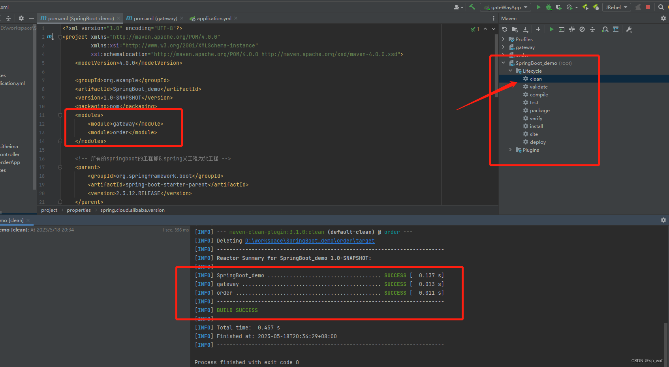Viewport: 669px width, 367px height.
Task: Close the pom.xml (gateway) tab
Action: [182, 18]
